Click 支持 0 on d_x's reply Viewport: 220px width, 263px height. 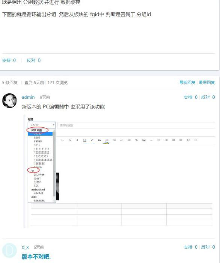click(x=190, y=247)
